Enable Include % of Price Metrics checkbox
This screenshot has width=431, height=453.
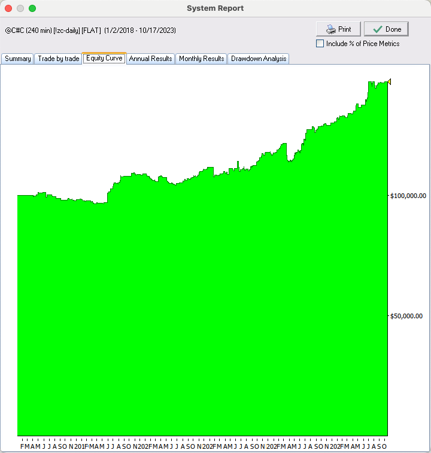pos(320,44)
